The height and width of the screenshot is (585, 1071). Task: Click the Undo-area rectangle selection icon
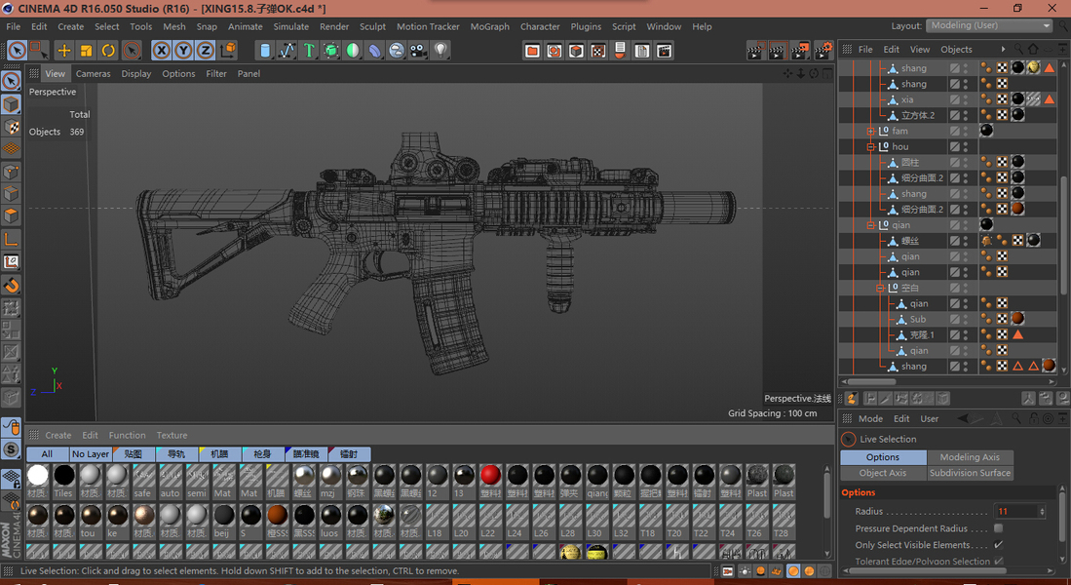[x=39, y=50]
